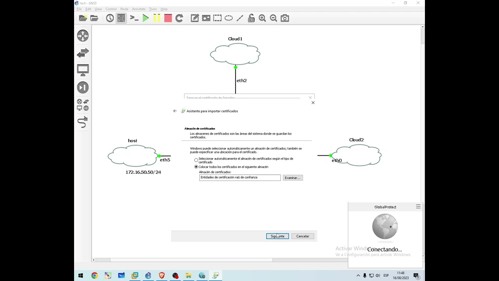Open console to all devices

(134, 18)
